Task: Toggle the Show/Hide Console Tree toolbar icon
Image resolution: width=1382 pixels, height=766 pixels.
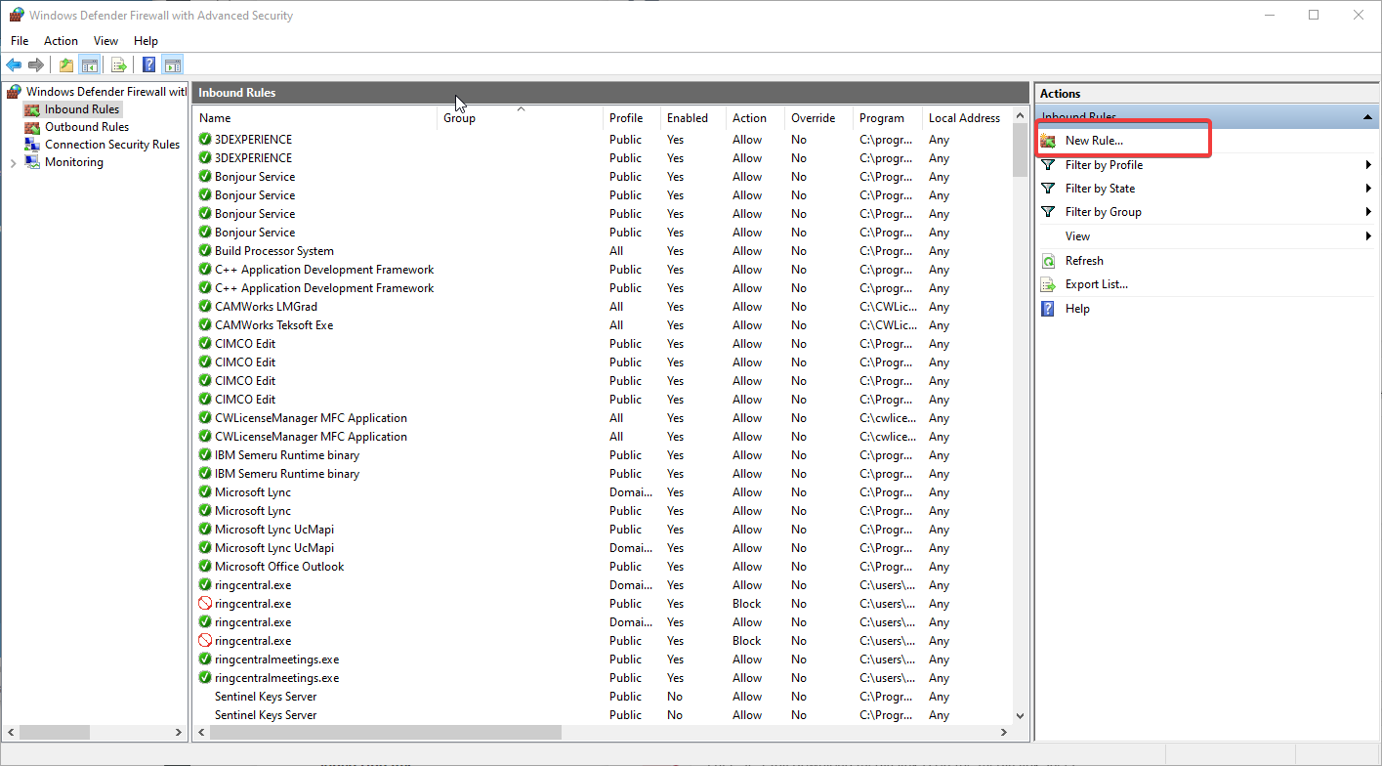Action: pyautogui.click(x=89, y=65)
